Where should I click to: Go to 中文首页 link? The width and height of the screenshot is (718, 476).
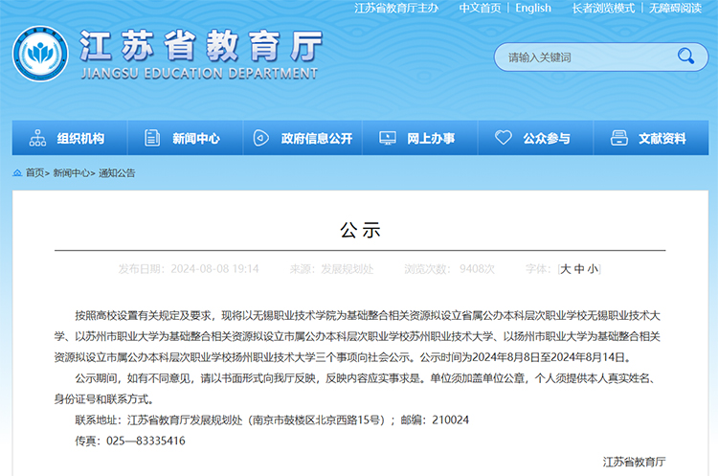[480, 8]
